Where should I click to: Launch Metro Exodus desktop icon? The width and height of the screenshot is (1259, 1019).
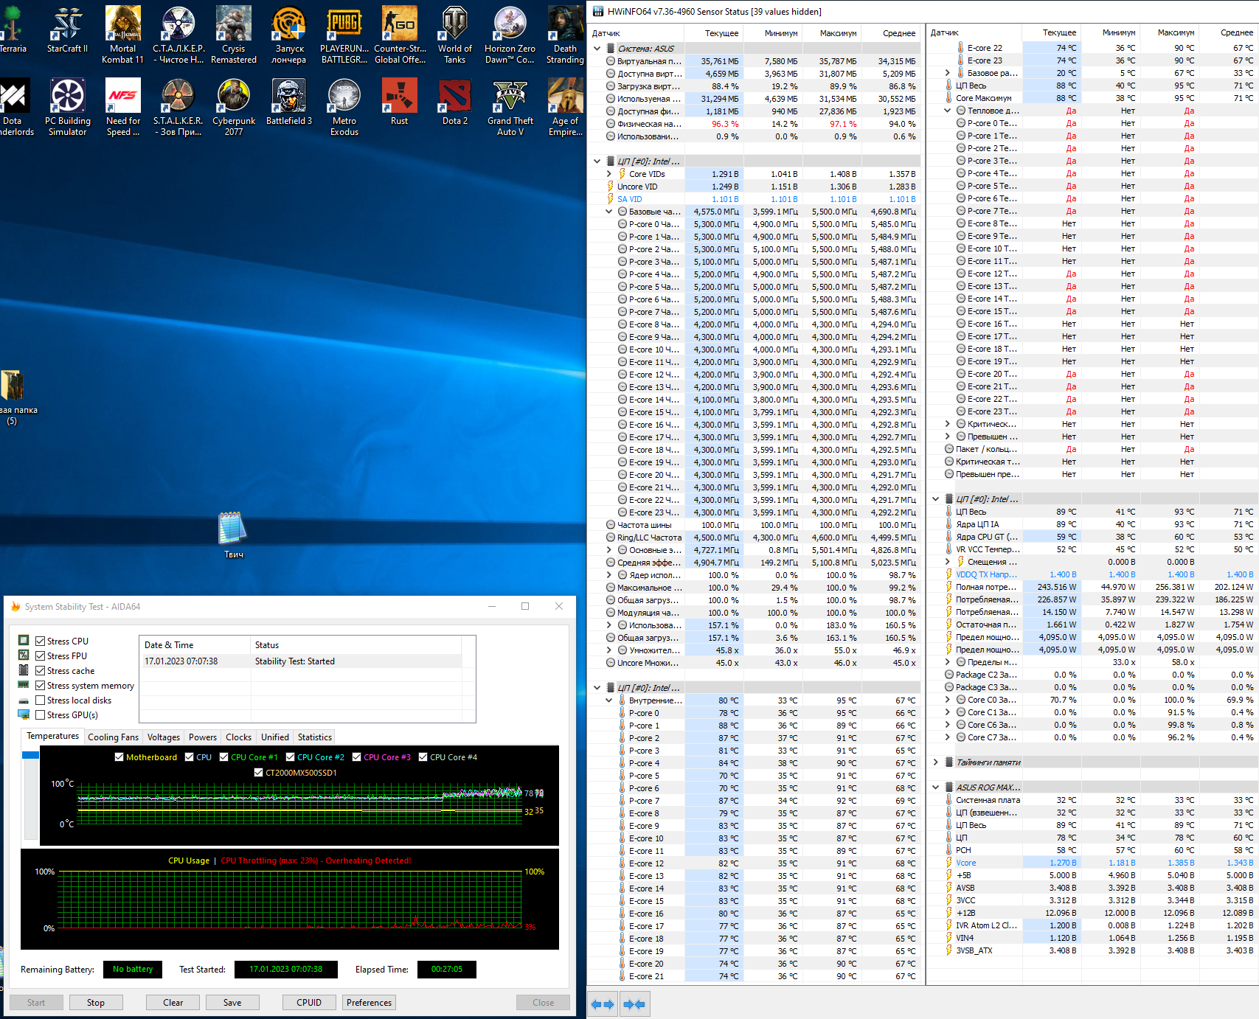(x=344, y=108)
